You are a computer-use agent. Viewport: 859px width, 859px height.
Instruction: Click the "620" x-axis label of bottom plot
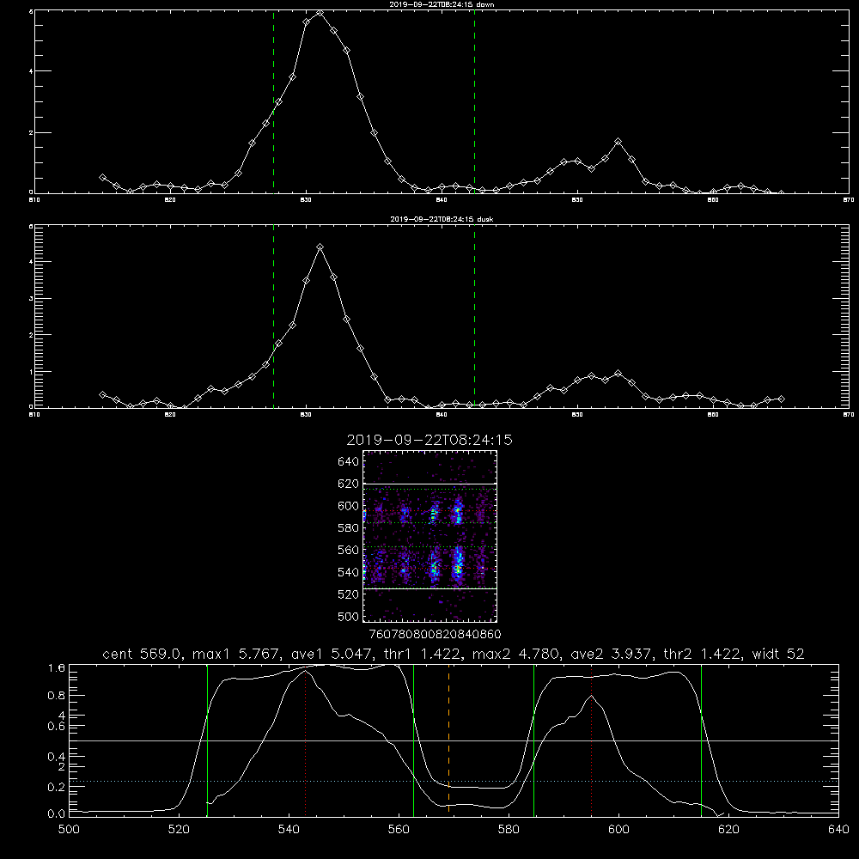pyautogui.click(x=728, y=830)
